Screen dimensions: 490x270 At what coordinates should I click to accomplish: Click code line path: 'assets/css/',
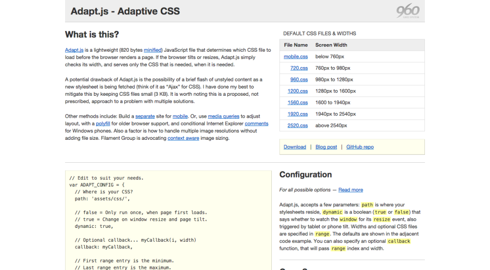point(102,199)
